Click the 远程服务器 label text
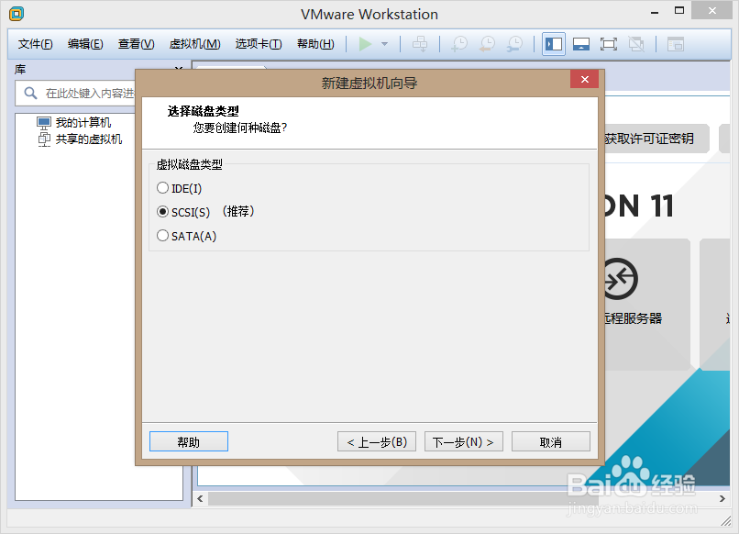The image size is (739, 534). click(633, 318)
